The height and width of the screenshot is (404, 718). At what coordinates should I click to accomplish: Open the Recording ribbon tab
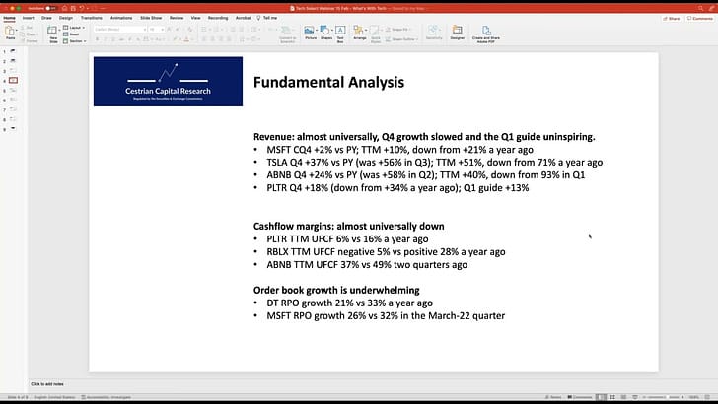(x=218, y=18)
